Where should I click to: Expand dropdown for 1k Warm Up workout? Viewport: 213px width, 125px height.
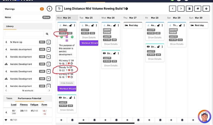[x=49, y=42]
